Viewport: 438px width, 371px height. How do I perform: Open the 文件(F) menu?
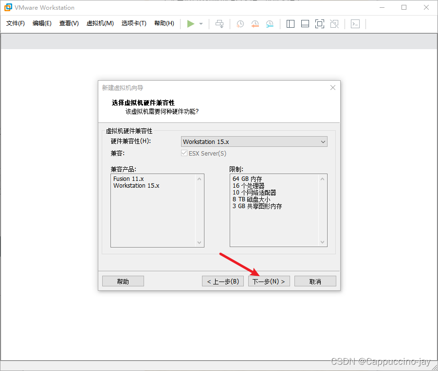(16, 23)
